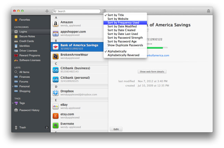Click the 'Dropbox' entry title
Screen dimensions: 224x148
[x=67, y=91]
